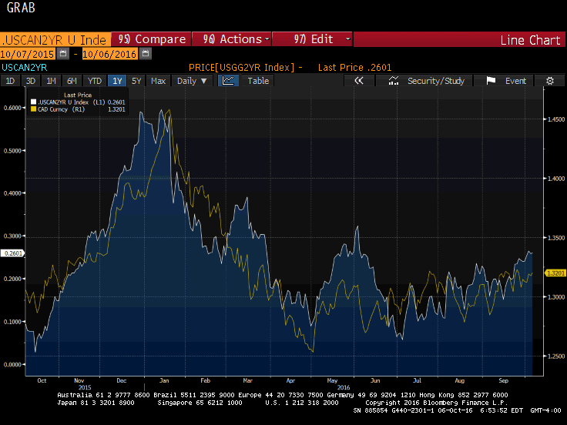Select the YTD time range
The image size is (567, 425).
(95, 81)
